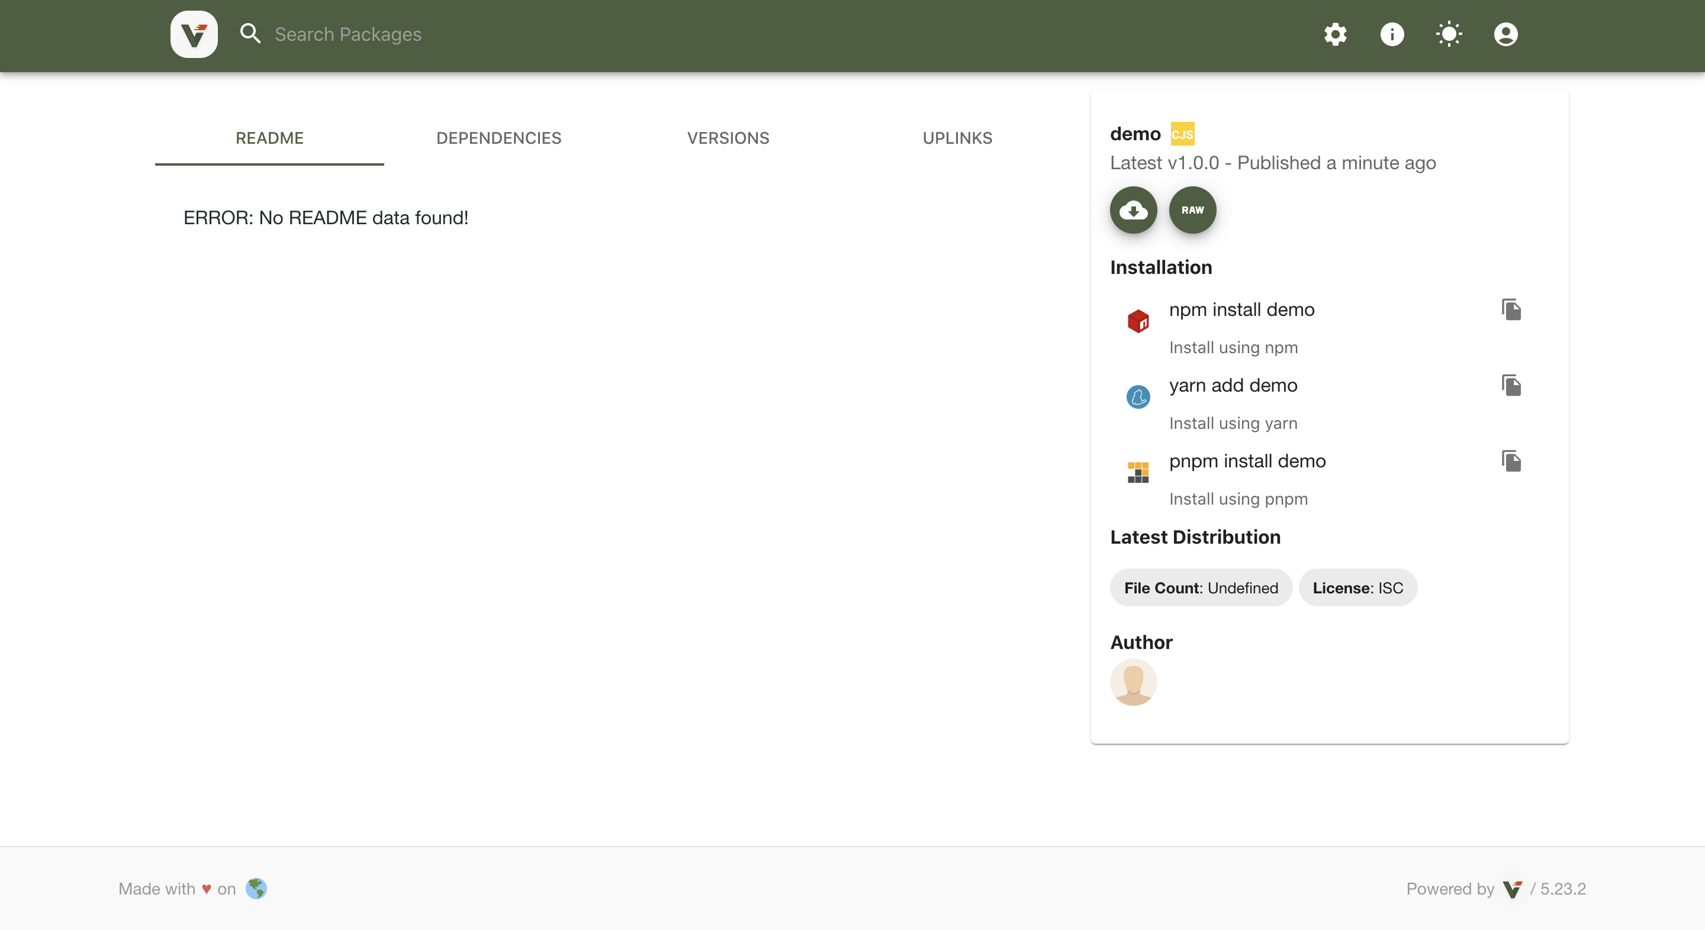
Task: Click the earth globe icon in footer
Action: (x=256, y=889)
